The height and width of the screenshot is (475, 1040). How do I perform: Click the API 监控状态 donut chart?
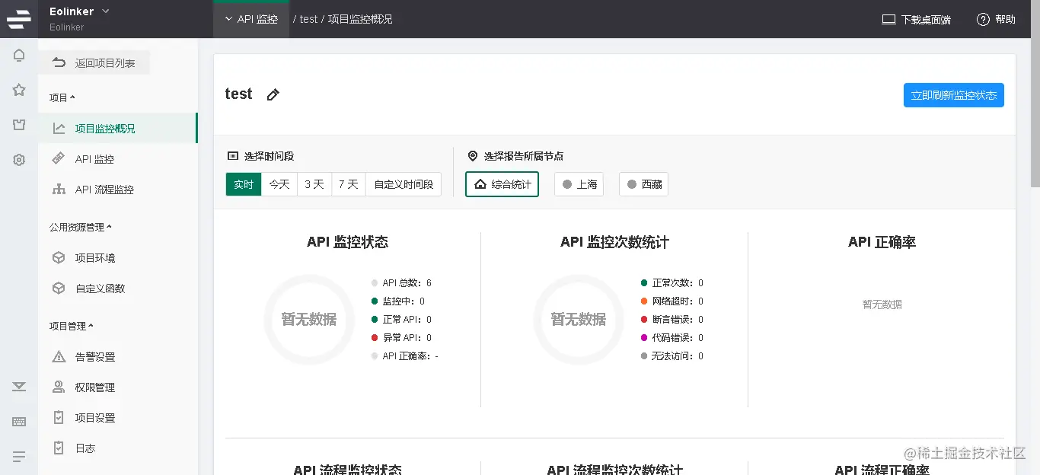click(308, 319)
